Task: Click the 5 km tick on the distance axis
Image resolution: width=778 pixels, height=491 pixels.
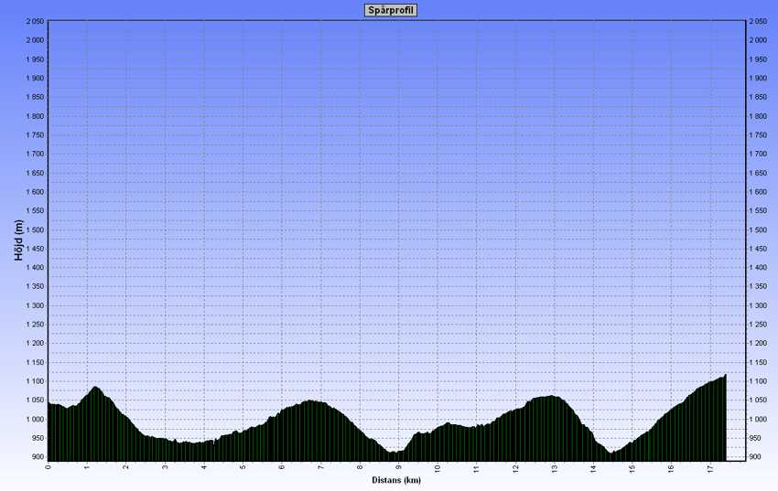Action: (243, 466)
